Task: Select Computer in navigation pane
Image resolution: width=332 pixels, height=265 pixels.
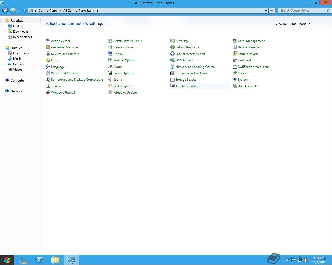Action: 18,80
